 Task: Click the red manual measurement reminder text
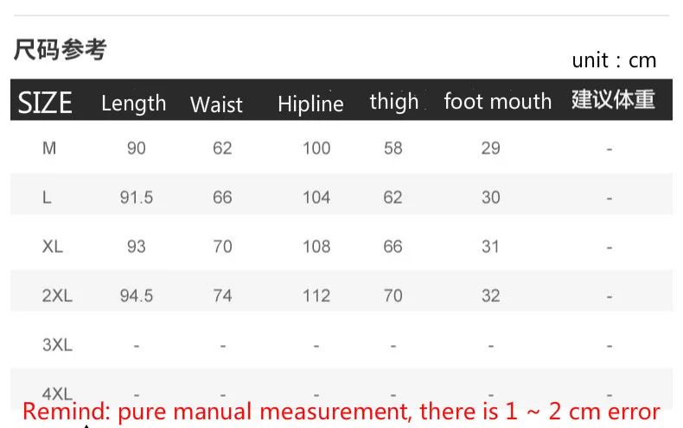pyautogui.click(x=341, y=412)
